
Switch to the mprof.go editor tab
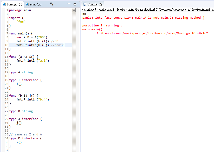[x=36, y=4]
